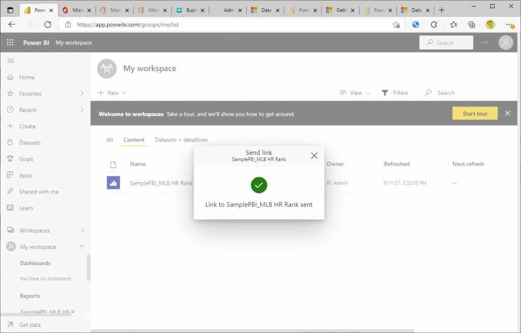Screen dimensions: 521x333
Task: Sort by the Owner column header
Action: click(x=335, y=163)
